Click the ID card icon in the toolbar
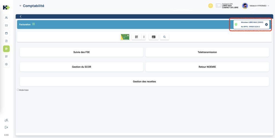The width and height of the screenshot is (275, 138). click(x=154, y=37)
